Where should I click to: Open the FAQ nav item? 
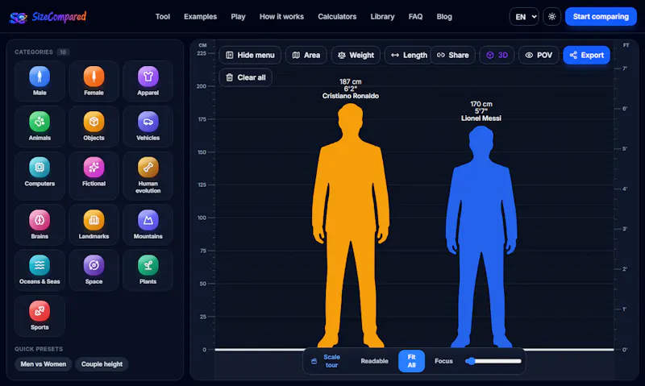pyautogui.click(x=415, y=17)
